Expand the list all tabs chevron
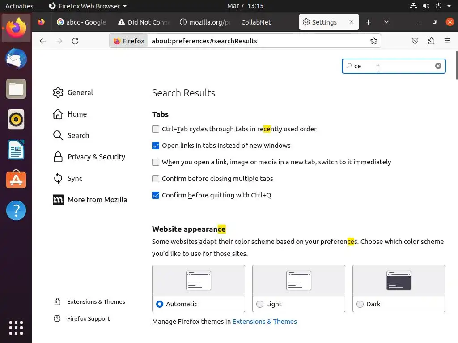The height and width of the screenshot is (343, 458). 386,22
